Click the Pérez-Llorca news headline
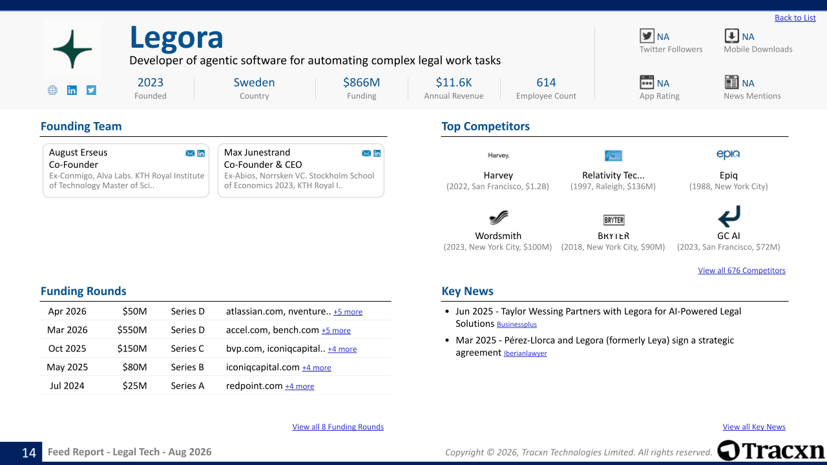Image resolution: width=827 pixels, height=465 pixels. pyautogui.click(x=594, y=346)
